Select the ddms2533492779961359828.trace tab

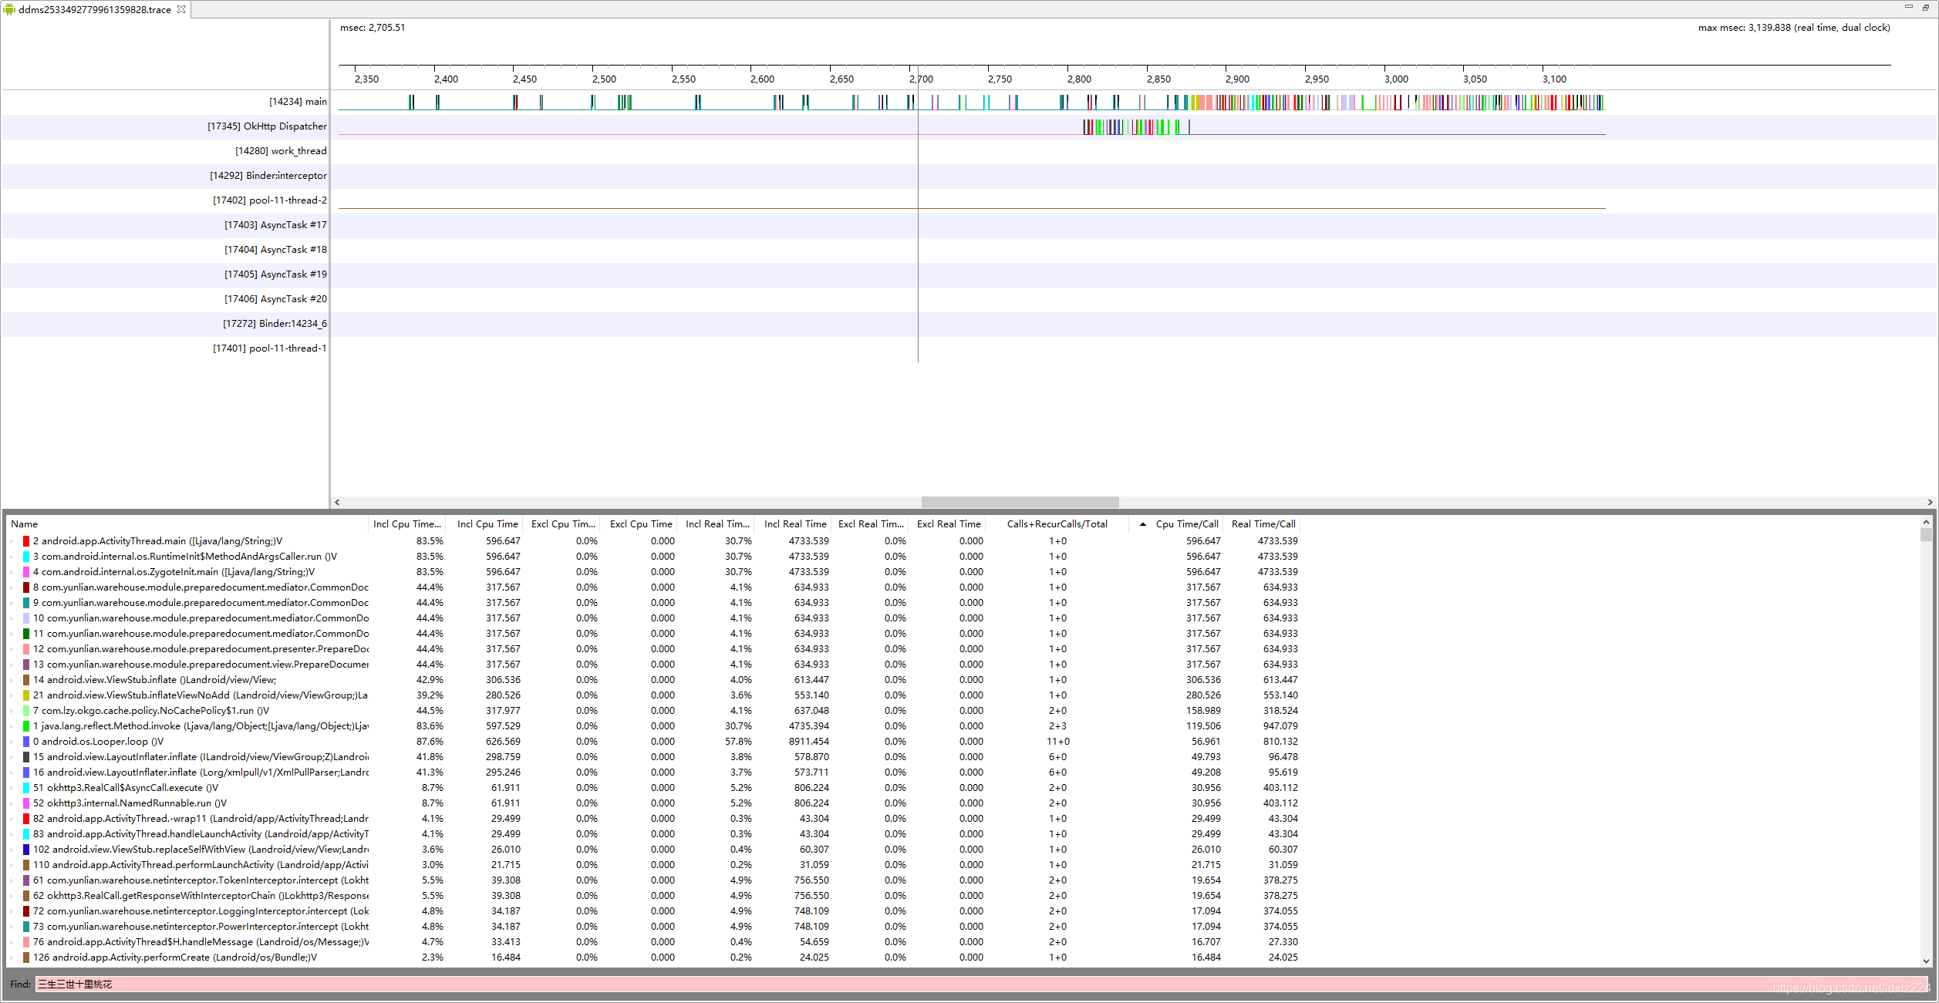pyautogui.click(x=94, y=10)
